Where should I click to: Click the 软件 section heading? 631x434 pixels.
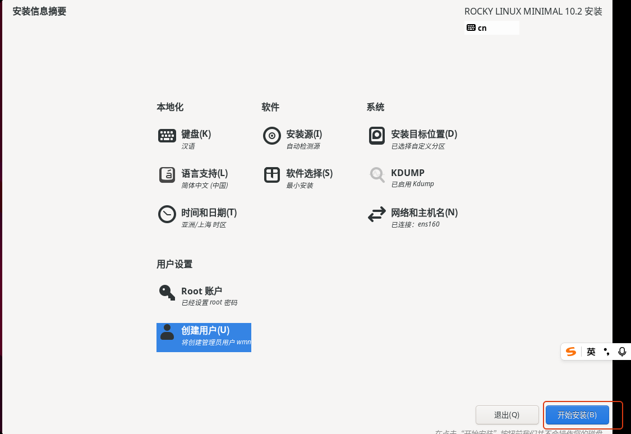coord(270,107)
